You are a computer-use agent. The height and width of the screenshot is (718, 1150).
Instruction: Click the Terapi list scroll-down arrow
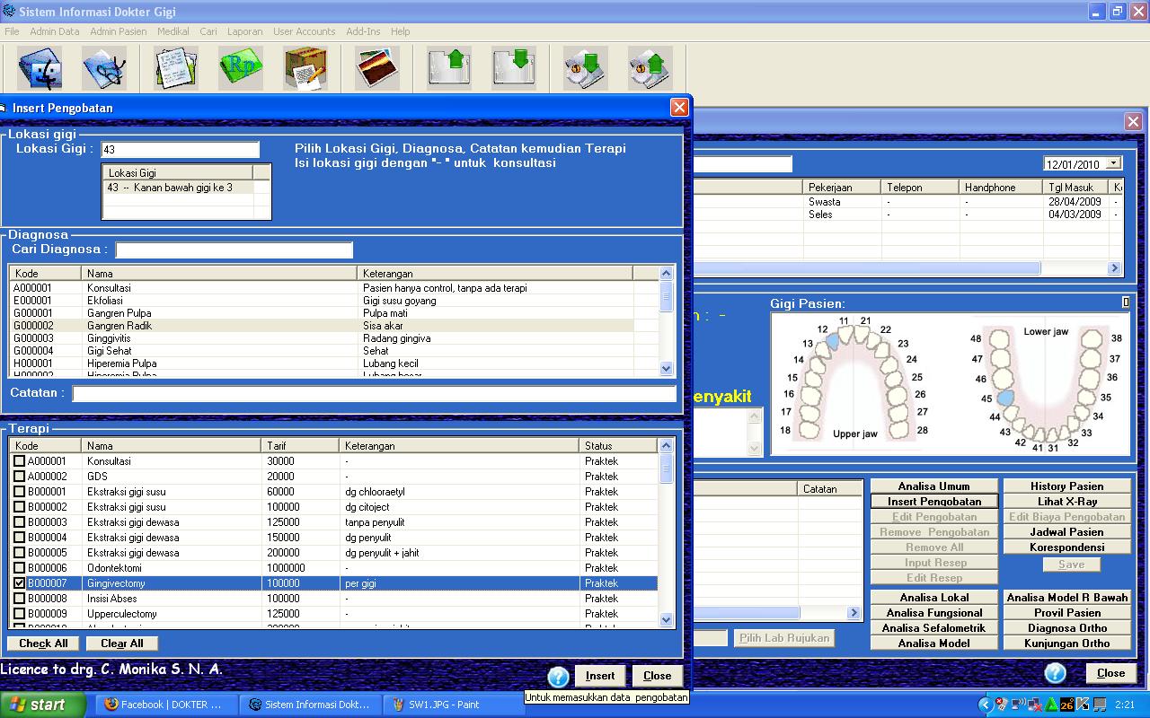coord(666,619)
